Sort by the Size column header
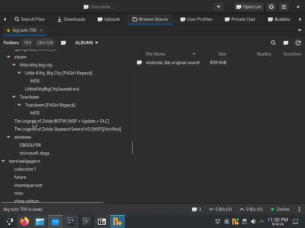Viewport: 305px width, 228px height. [215, 54]
